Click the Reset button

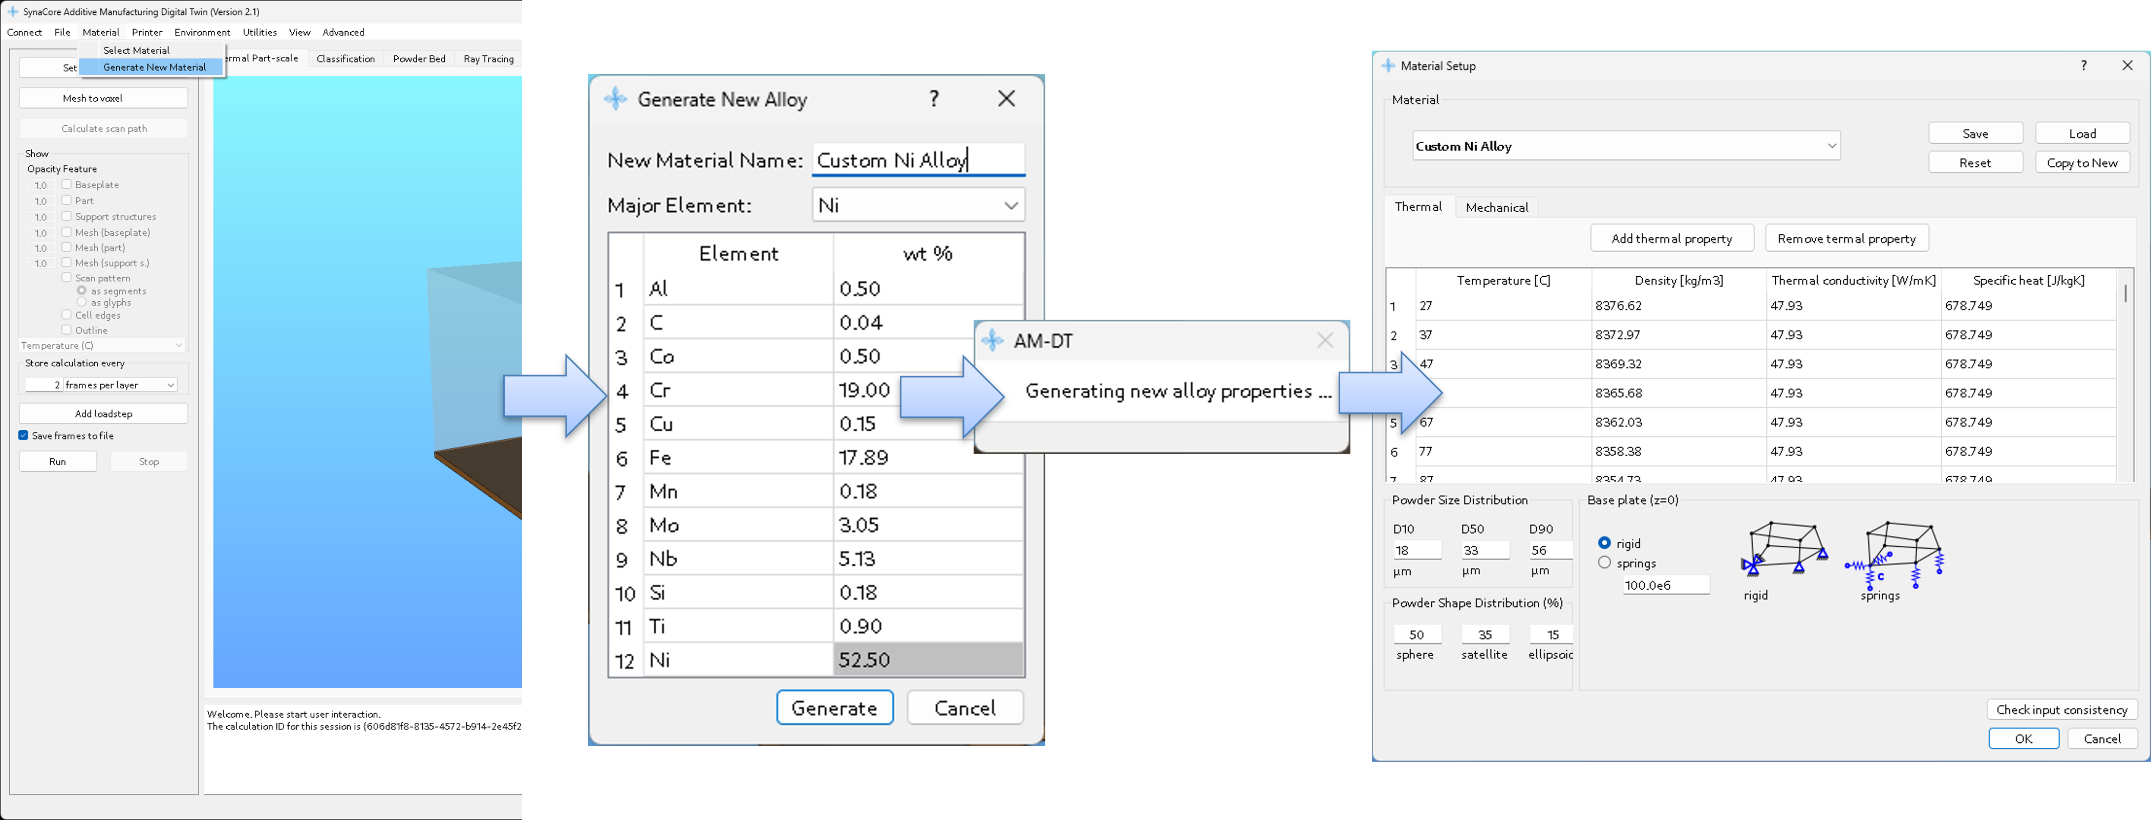click(1975, 163)
